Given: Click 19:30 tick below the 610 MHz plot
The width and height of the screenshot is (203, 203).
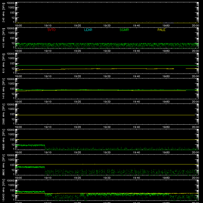Looking at the screenshot, I should (107, 76).
